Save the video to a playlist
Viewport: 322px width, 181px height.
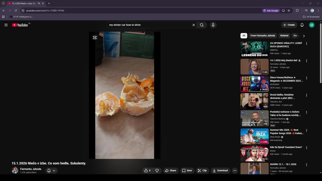tap(187, 170)
